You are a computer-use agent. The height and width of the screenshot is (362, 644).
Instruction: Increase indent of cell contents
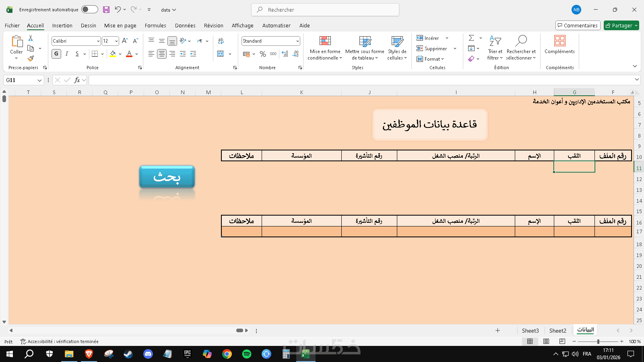coord(193,54)
